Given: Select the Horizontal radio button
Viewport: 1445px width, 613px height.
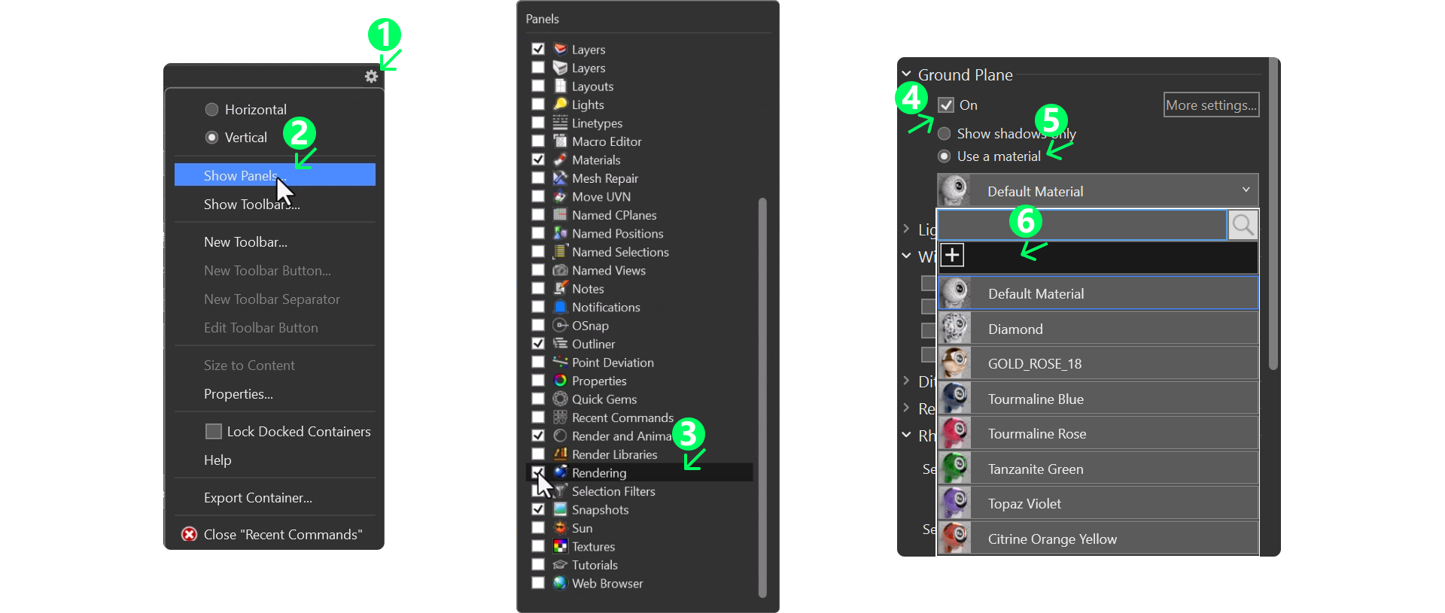Looking at the screenshot, I should [212, 110].
